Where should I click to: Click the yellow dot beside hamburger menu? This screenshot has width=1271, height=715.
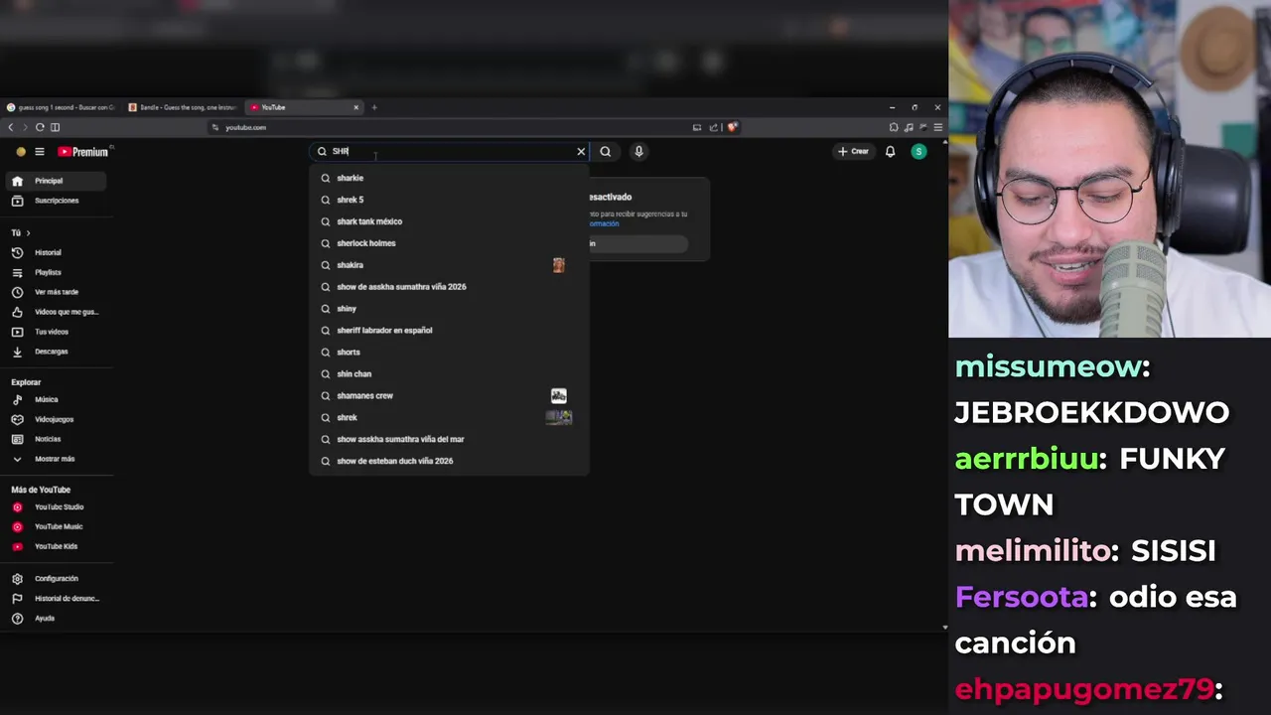[21, 152]
